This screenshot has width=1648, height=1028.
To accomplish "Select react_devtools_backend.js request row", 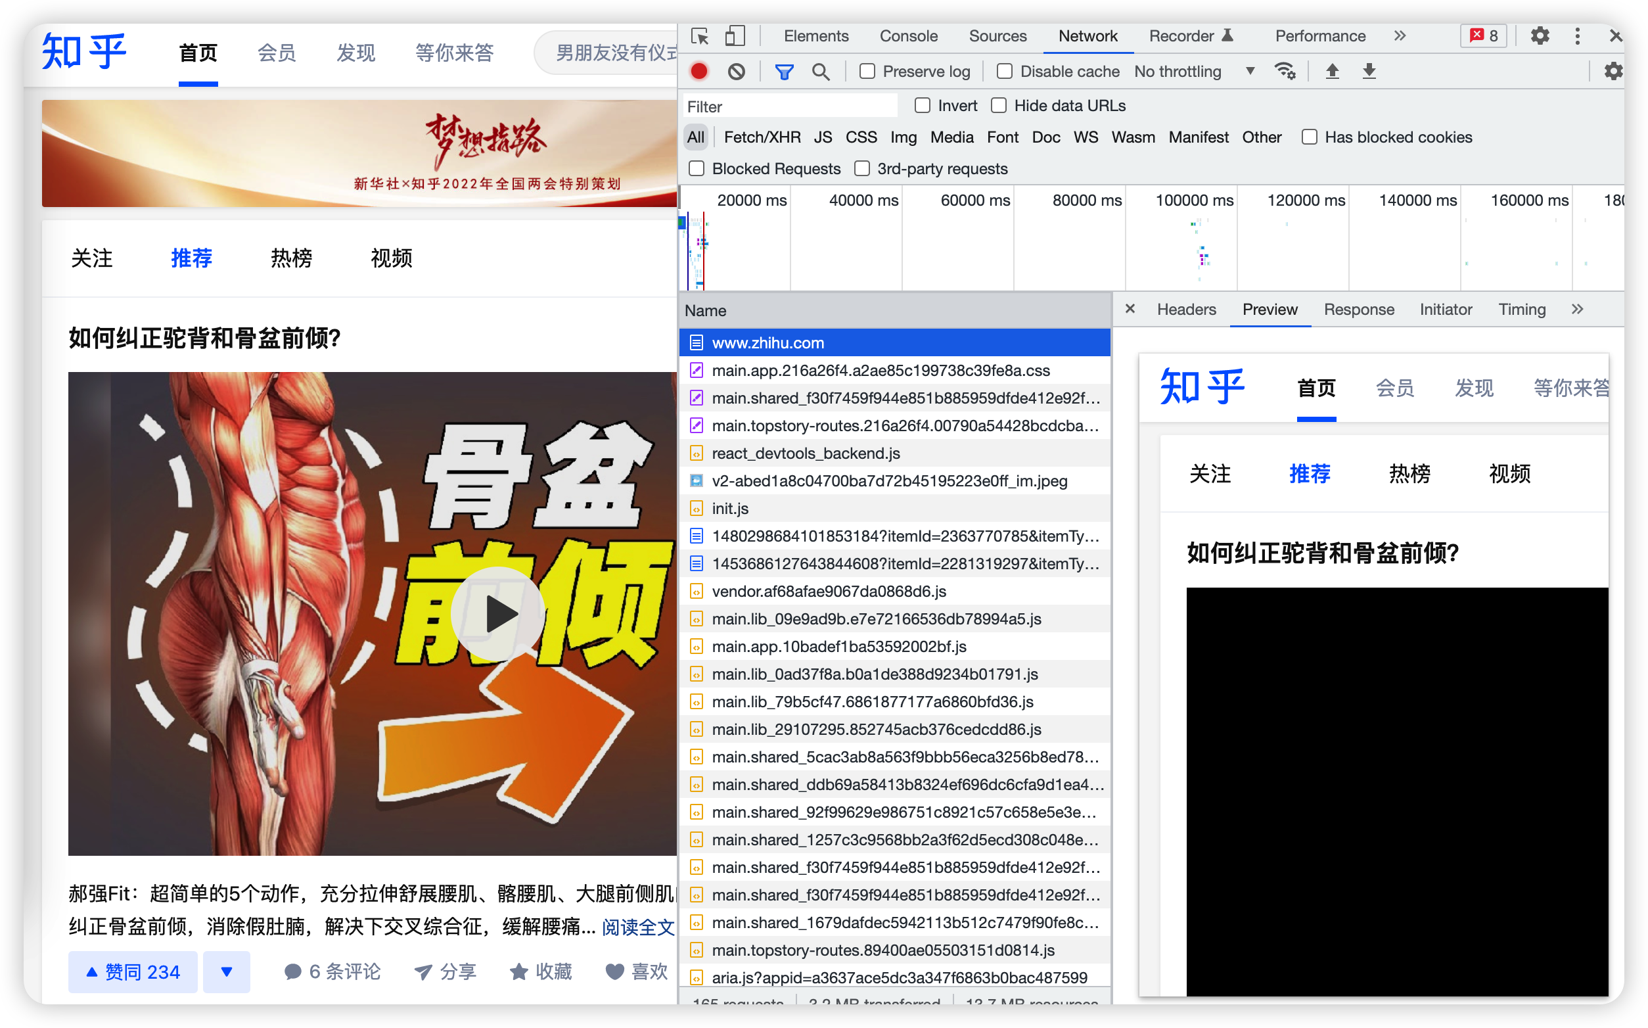I will [x=894, y=454].
